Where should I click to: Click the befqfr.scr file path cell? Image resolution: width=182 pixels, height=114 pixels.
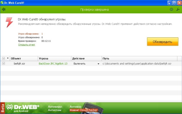[137, 64]
